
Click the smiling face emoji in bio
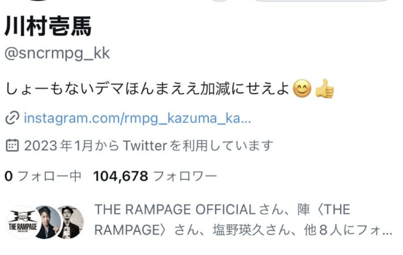pyautogui.click(x=302, y=89)
